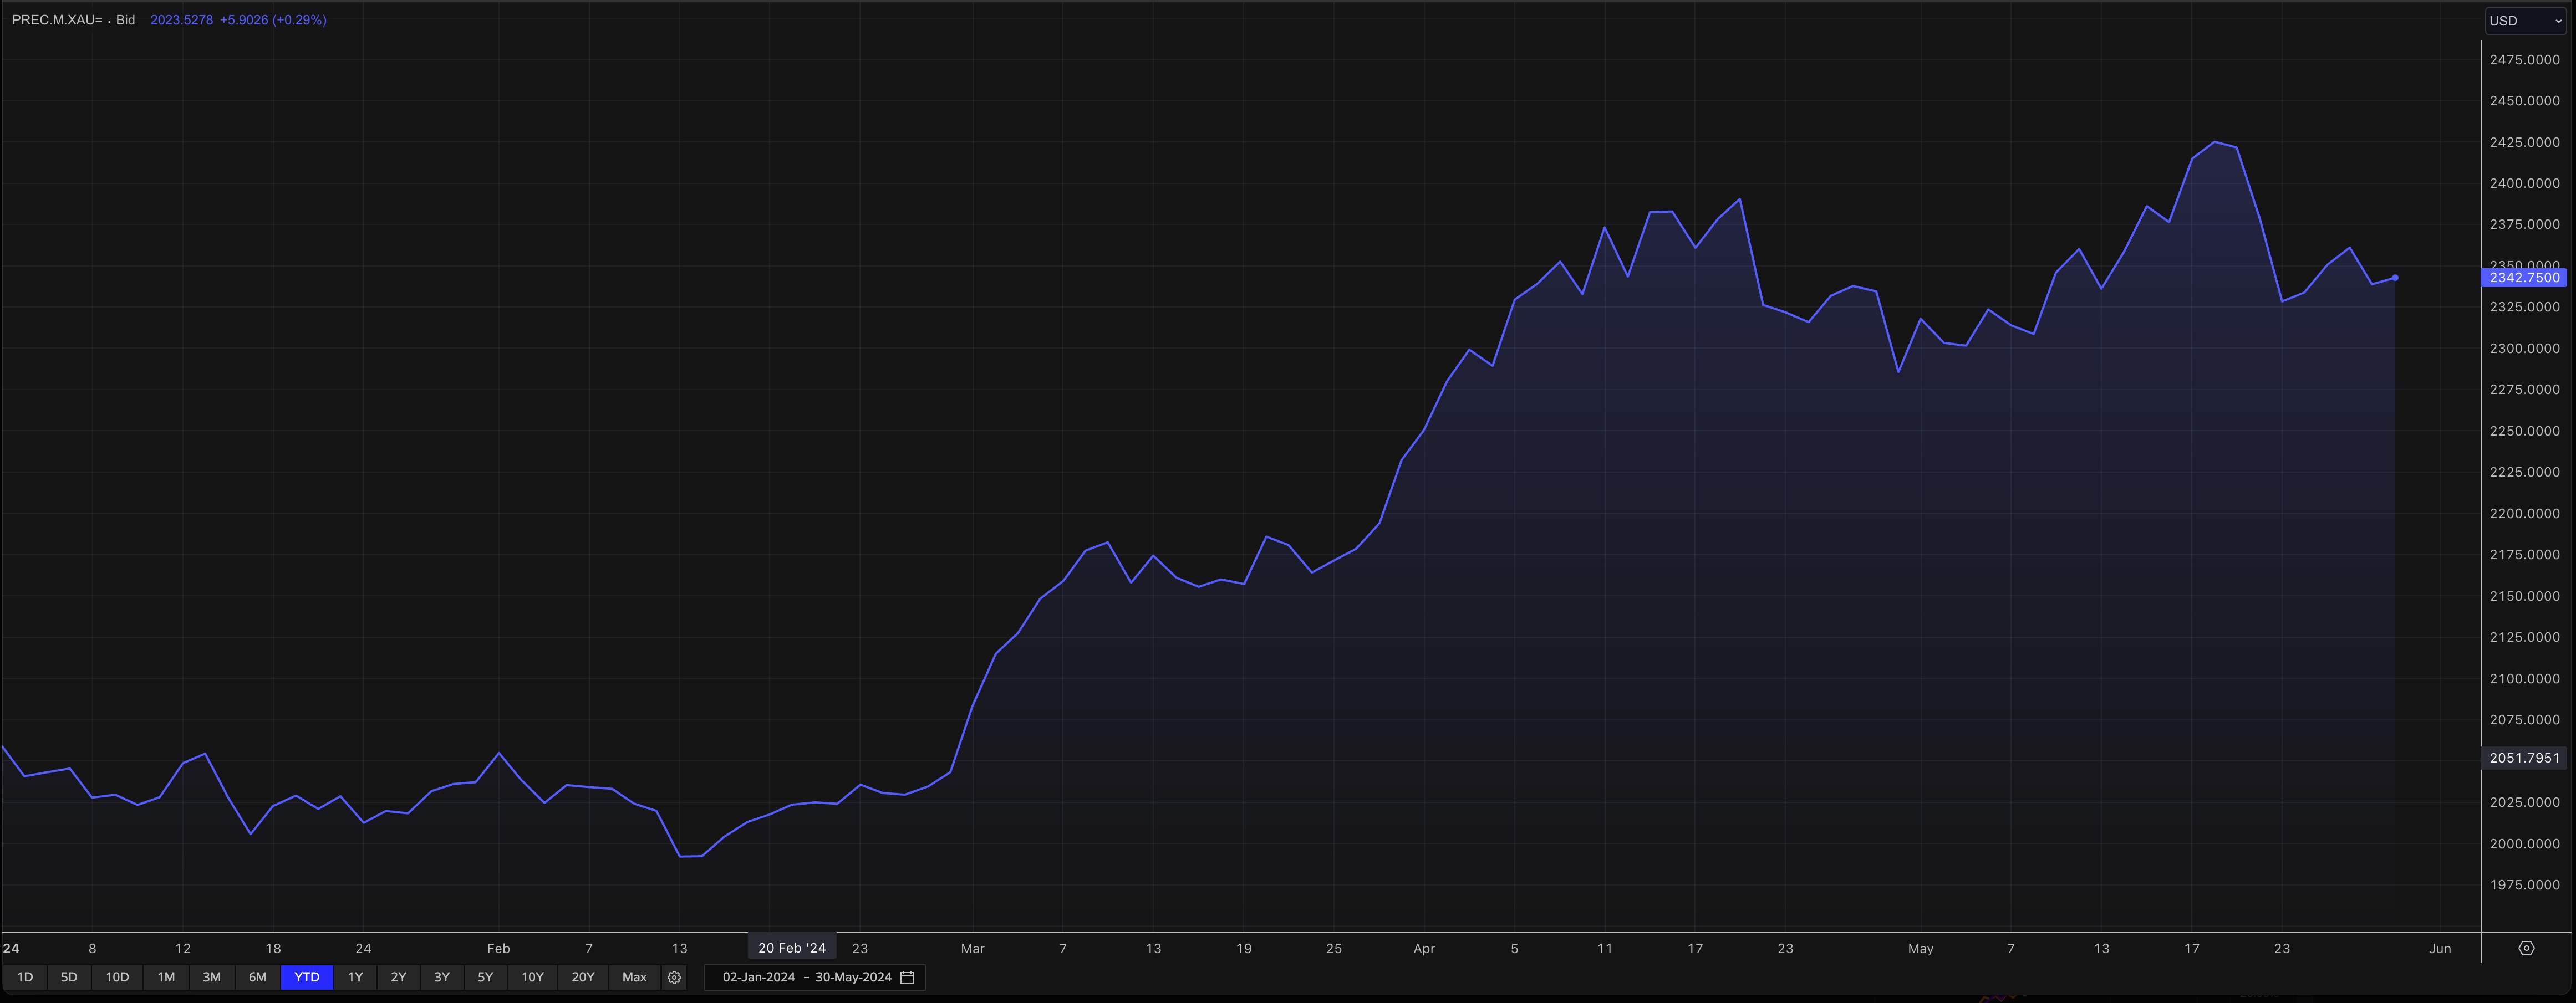This screenshot has width=2576, height=1003.
Task: Select the 5Y time range
Action: (x=485, y=977)
